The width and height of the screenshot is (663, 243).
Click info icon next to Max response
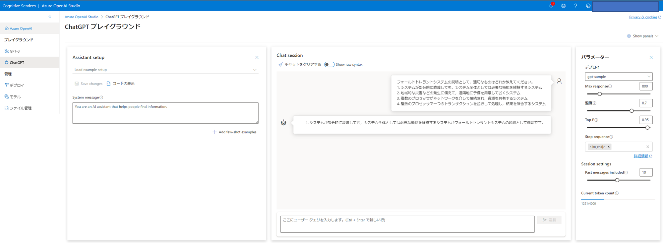[610, 87]
